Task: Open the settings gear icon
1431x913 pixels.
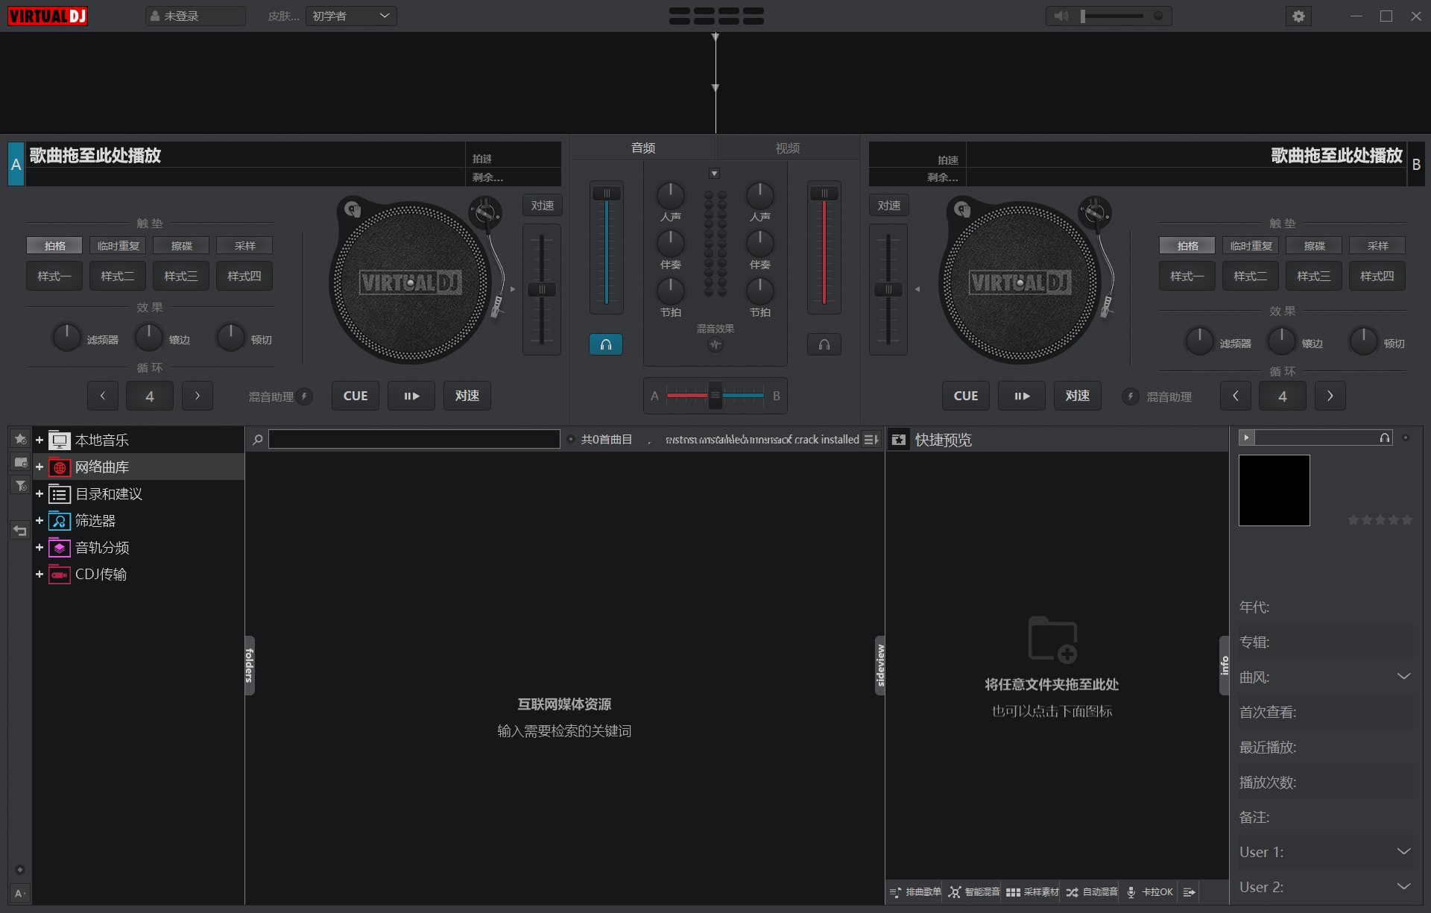Action: pos(1298,16)
